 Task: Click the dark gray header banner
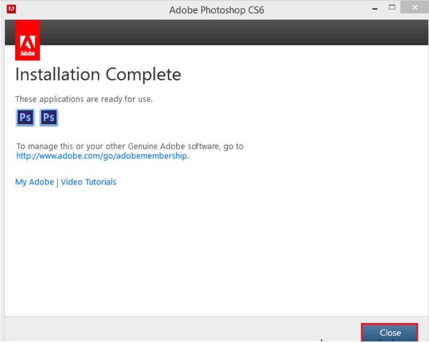pos(227,32)
